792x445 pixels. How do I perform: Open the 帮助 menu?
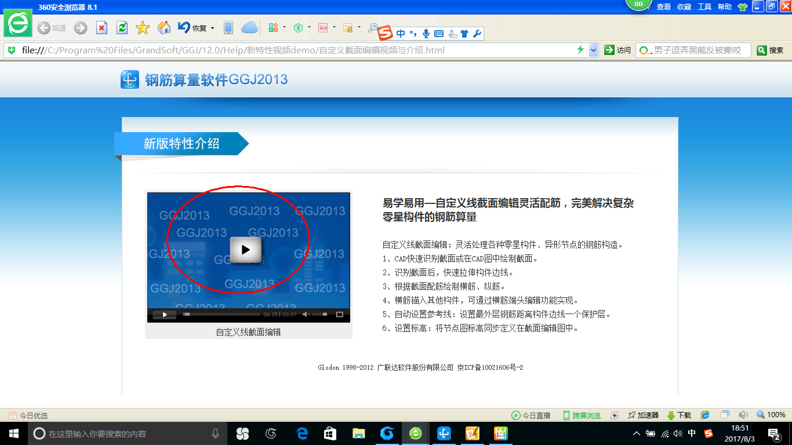[725, 7]
